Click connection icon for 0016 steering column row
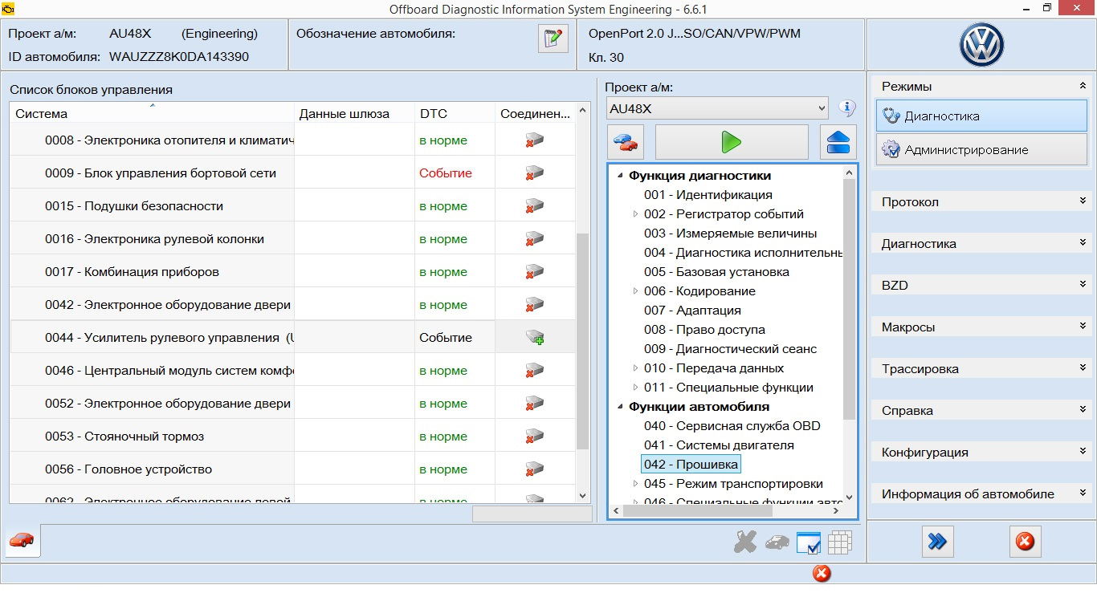Screen dimensions: 1097x597 [x=535, y=239]
